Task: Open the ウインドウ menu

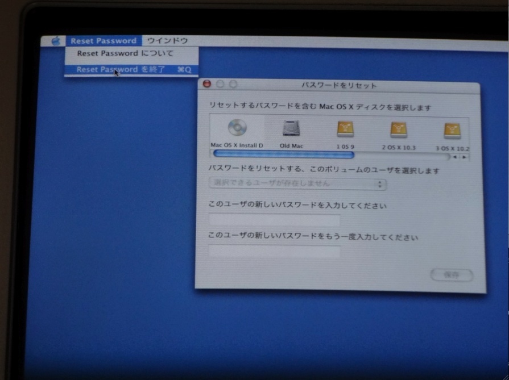Action: click(167, 41)
